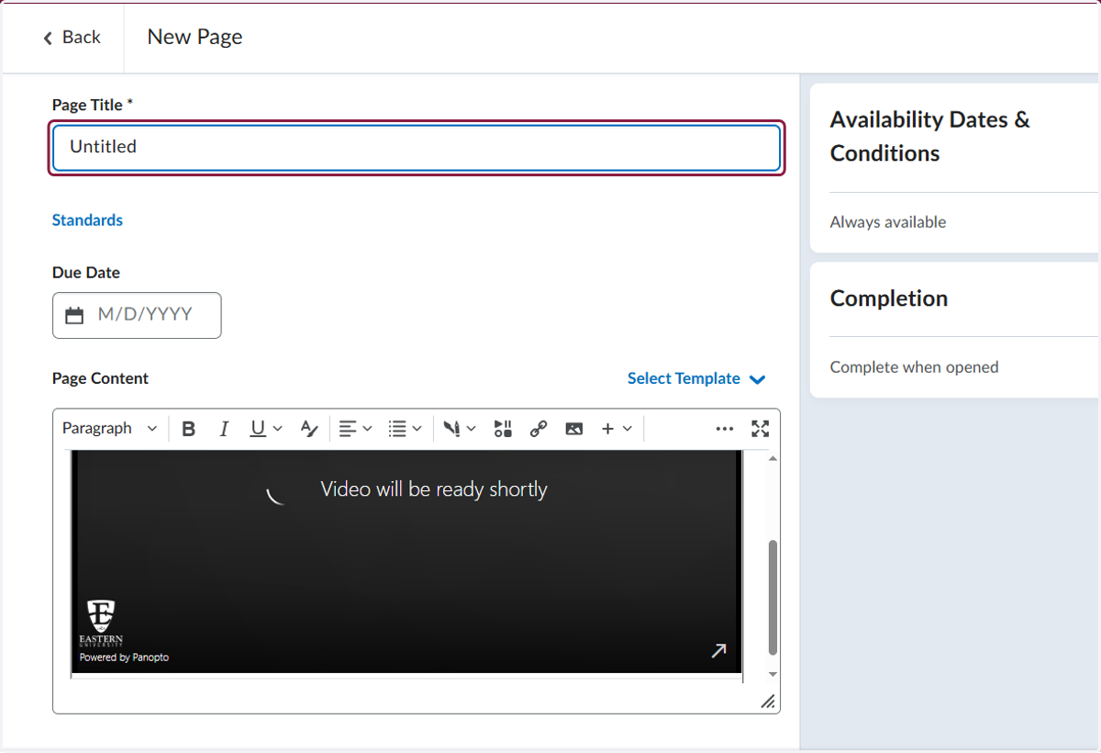Open the plus insert-other menu
This screenshot has height=753, width=1101.
point(617,429)
